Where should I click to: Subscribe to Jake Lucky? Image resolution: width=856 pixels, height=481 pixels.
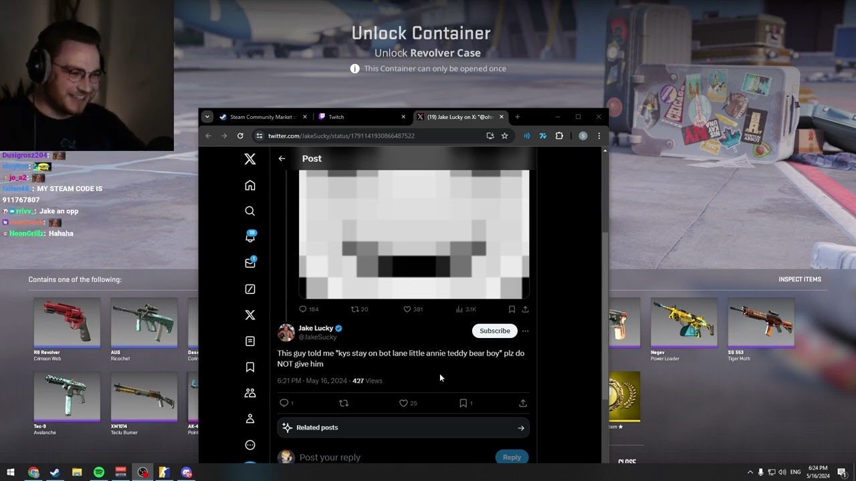coord(494,331)
